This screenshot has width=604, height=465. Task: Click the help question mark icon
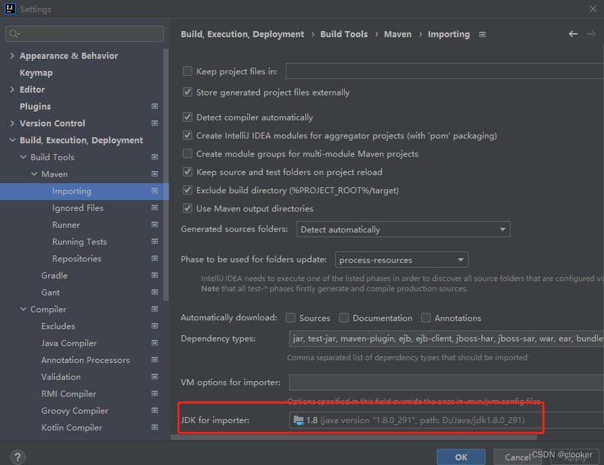18,458
